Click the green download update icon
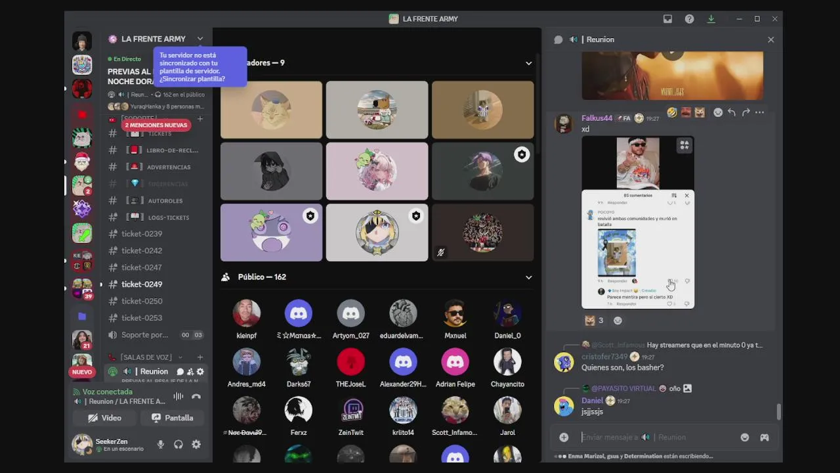 pyautogui.click(x=711, y=19)
